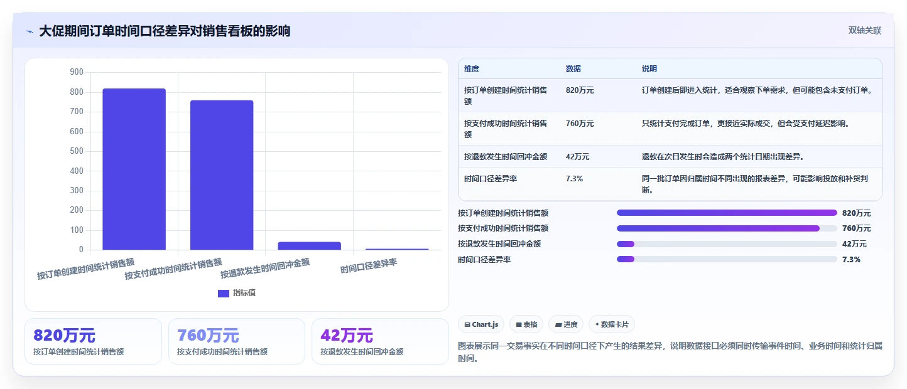Click the progress bar for 按支付成功时间统计销售额
The height and width of the screenshot is (389, 907).
point(727,228)
